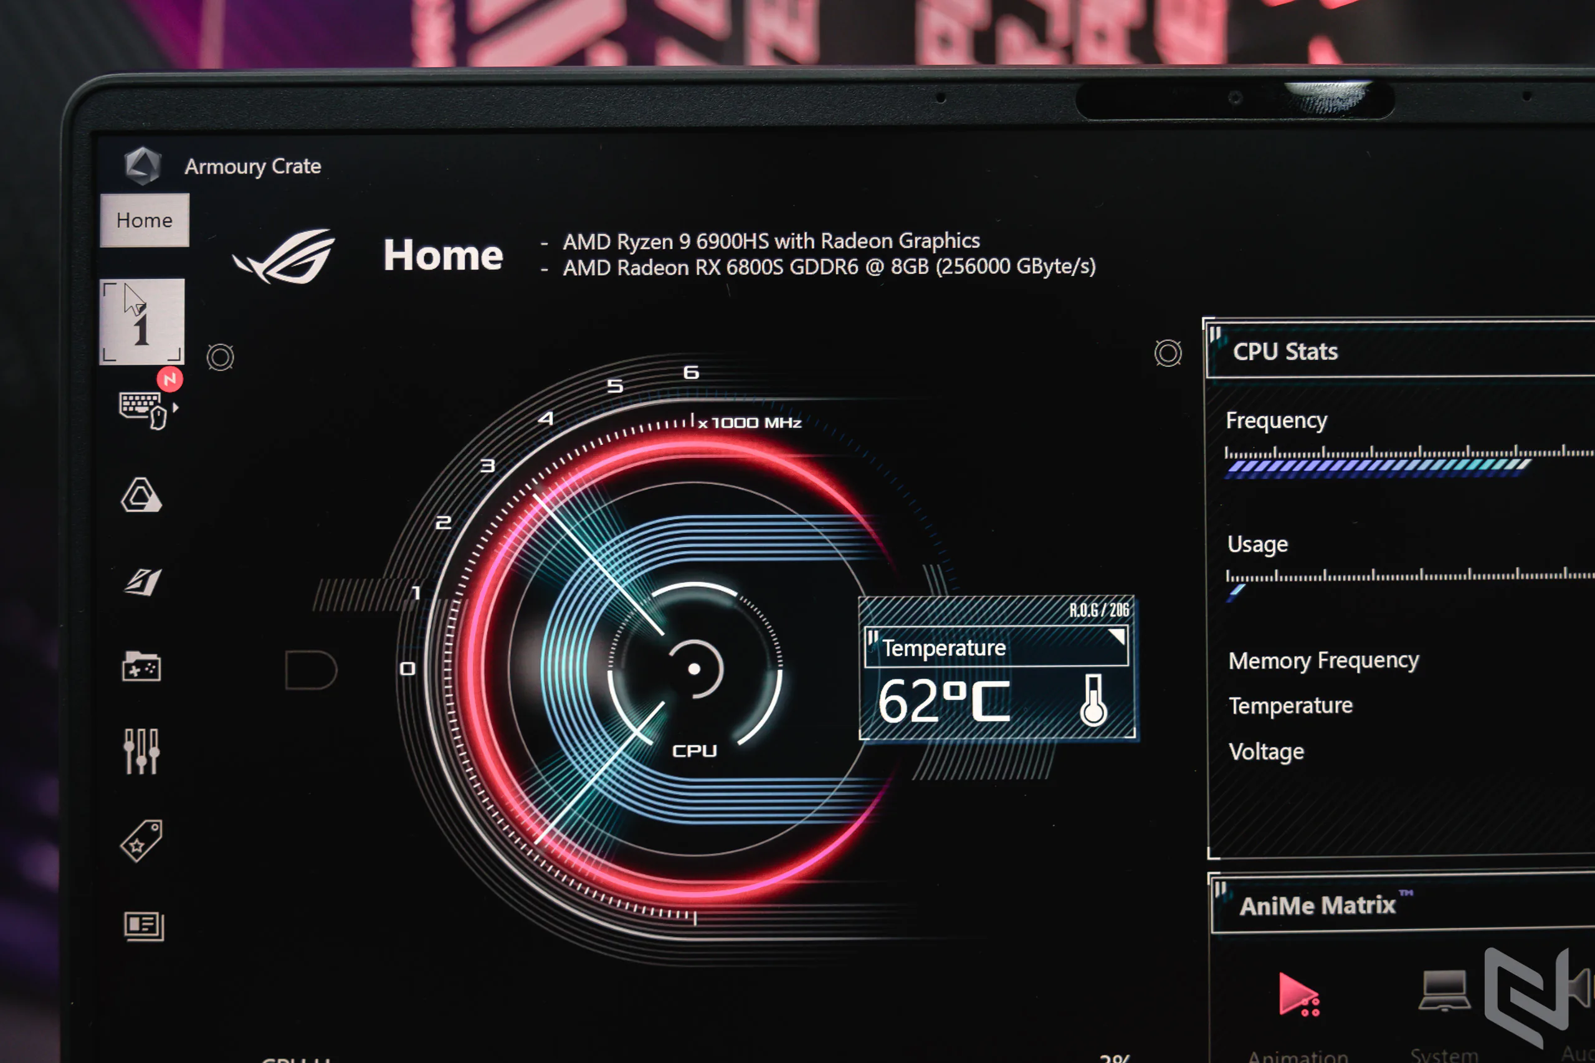Expand the arrow beside the Device icon

176,407
